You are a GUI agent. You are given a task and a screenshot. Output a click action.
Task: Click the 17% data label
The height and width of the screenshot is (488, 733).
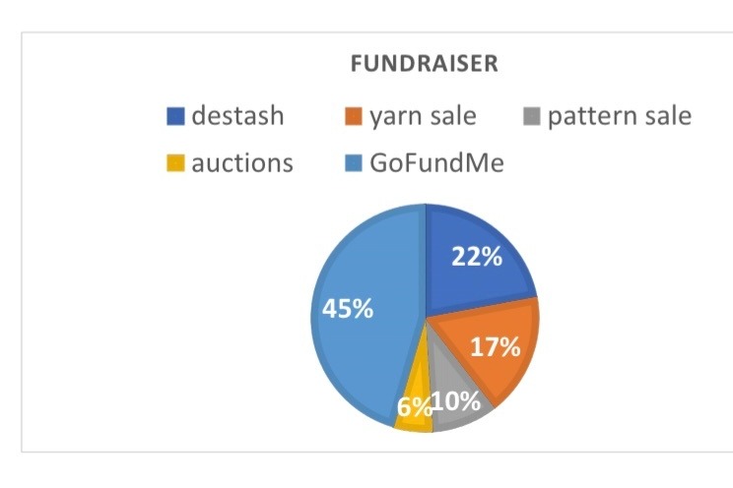pos(495,347)
